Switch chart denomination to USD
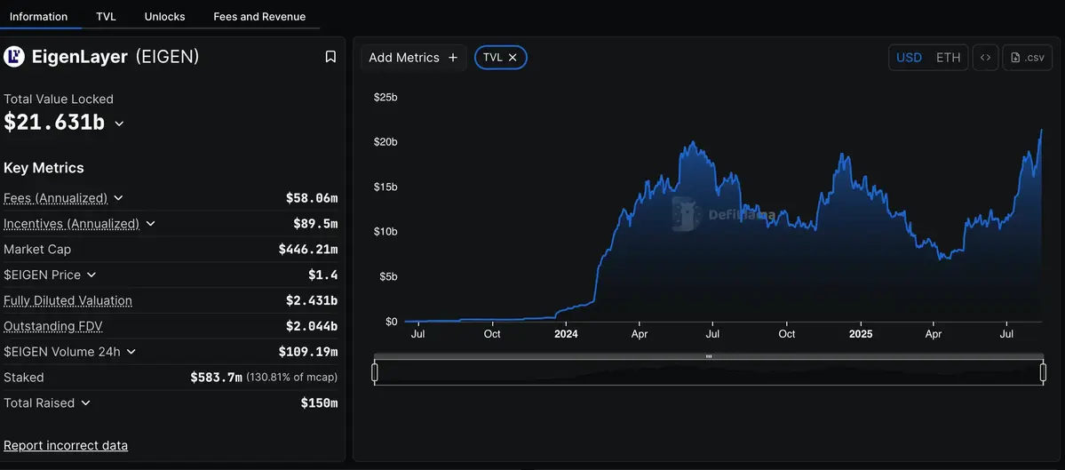Viewport: 1065px width, 470px height. tap(909, 58)
